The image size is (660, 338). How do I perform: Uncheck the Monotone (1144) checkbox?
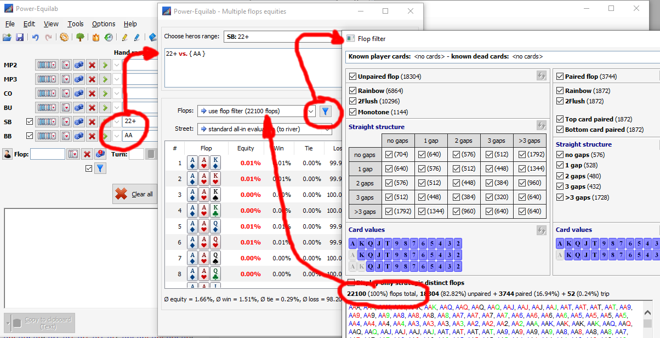(352, 112)
